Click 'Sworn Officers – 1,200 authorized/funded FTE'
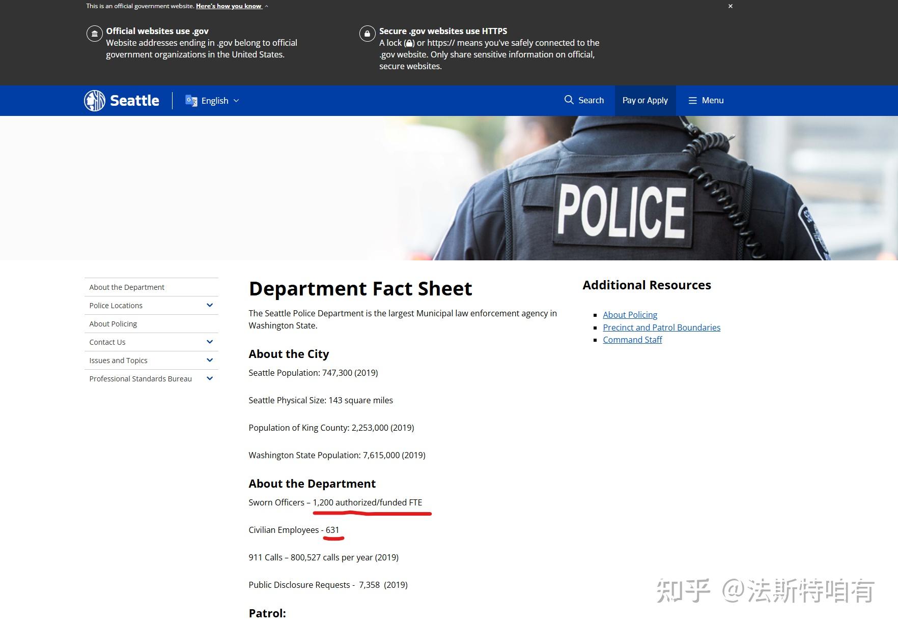 coord(335,502)
